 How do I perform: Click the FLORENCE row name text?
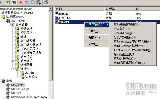(x=66, y=18)
